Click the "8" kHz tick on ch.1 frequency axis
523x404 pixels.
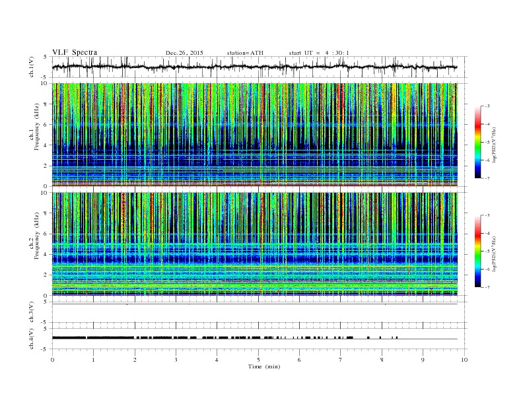coord(46,104)
